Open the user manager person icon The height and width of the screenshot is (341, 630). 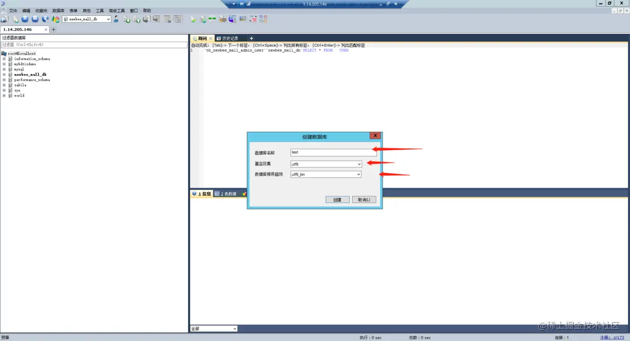(116, 19)
